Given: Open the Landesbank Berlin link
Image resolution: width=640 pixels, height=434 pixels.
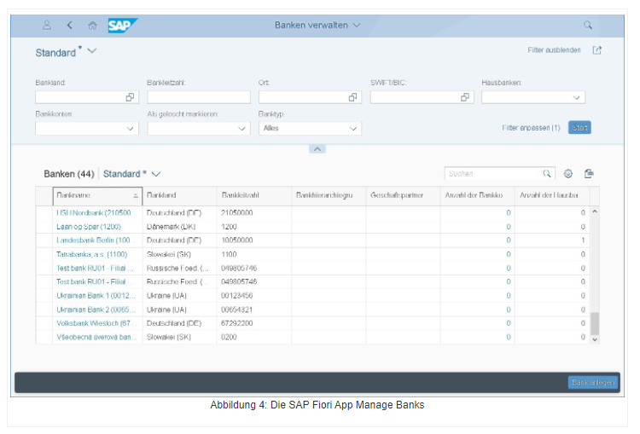Looking at the screenshot, I should coord(93,240).
